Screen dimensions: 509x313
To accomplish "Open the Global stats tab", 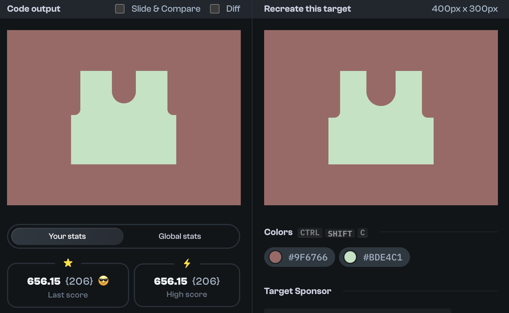I will (x=180, y=236).
